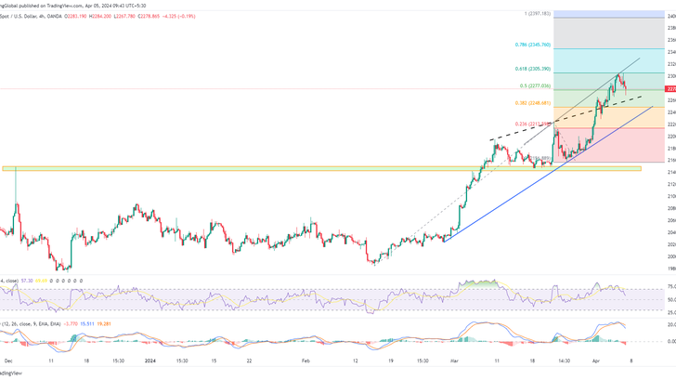Click the high value H2284.200
This screenshot has width=676, height=380.
click(100, 17)
